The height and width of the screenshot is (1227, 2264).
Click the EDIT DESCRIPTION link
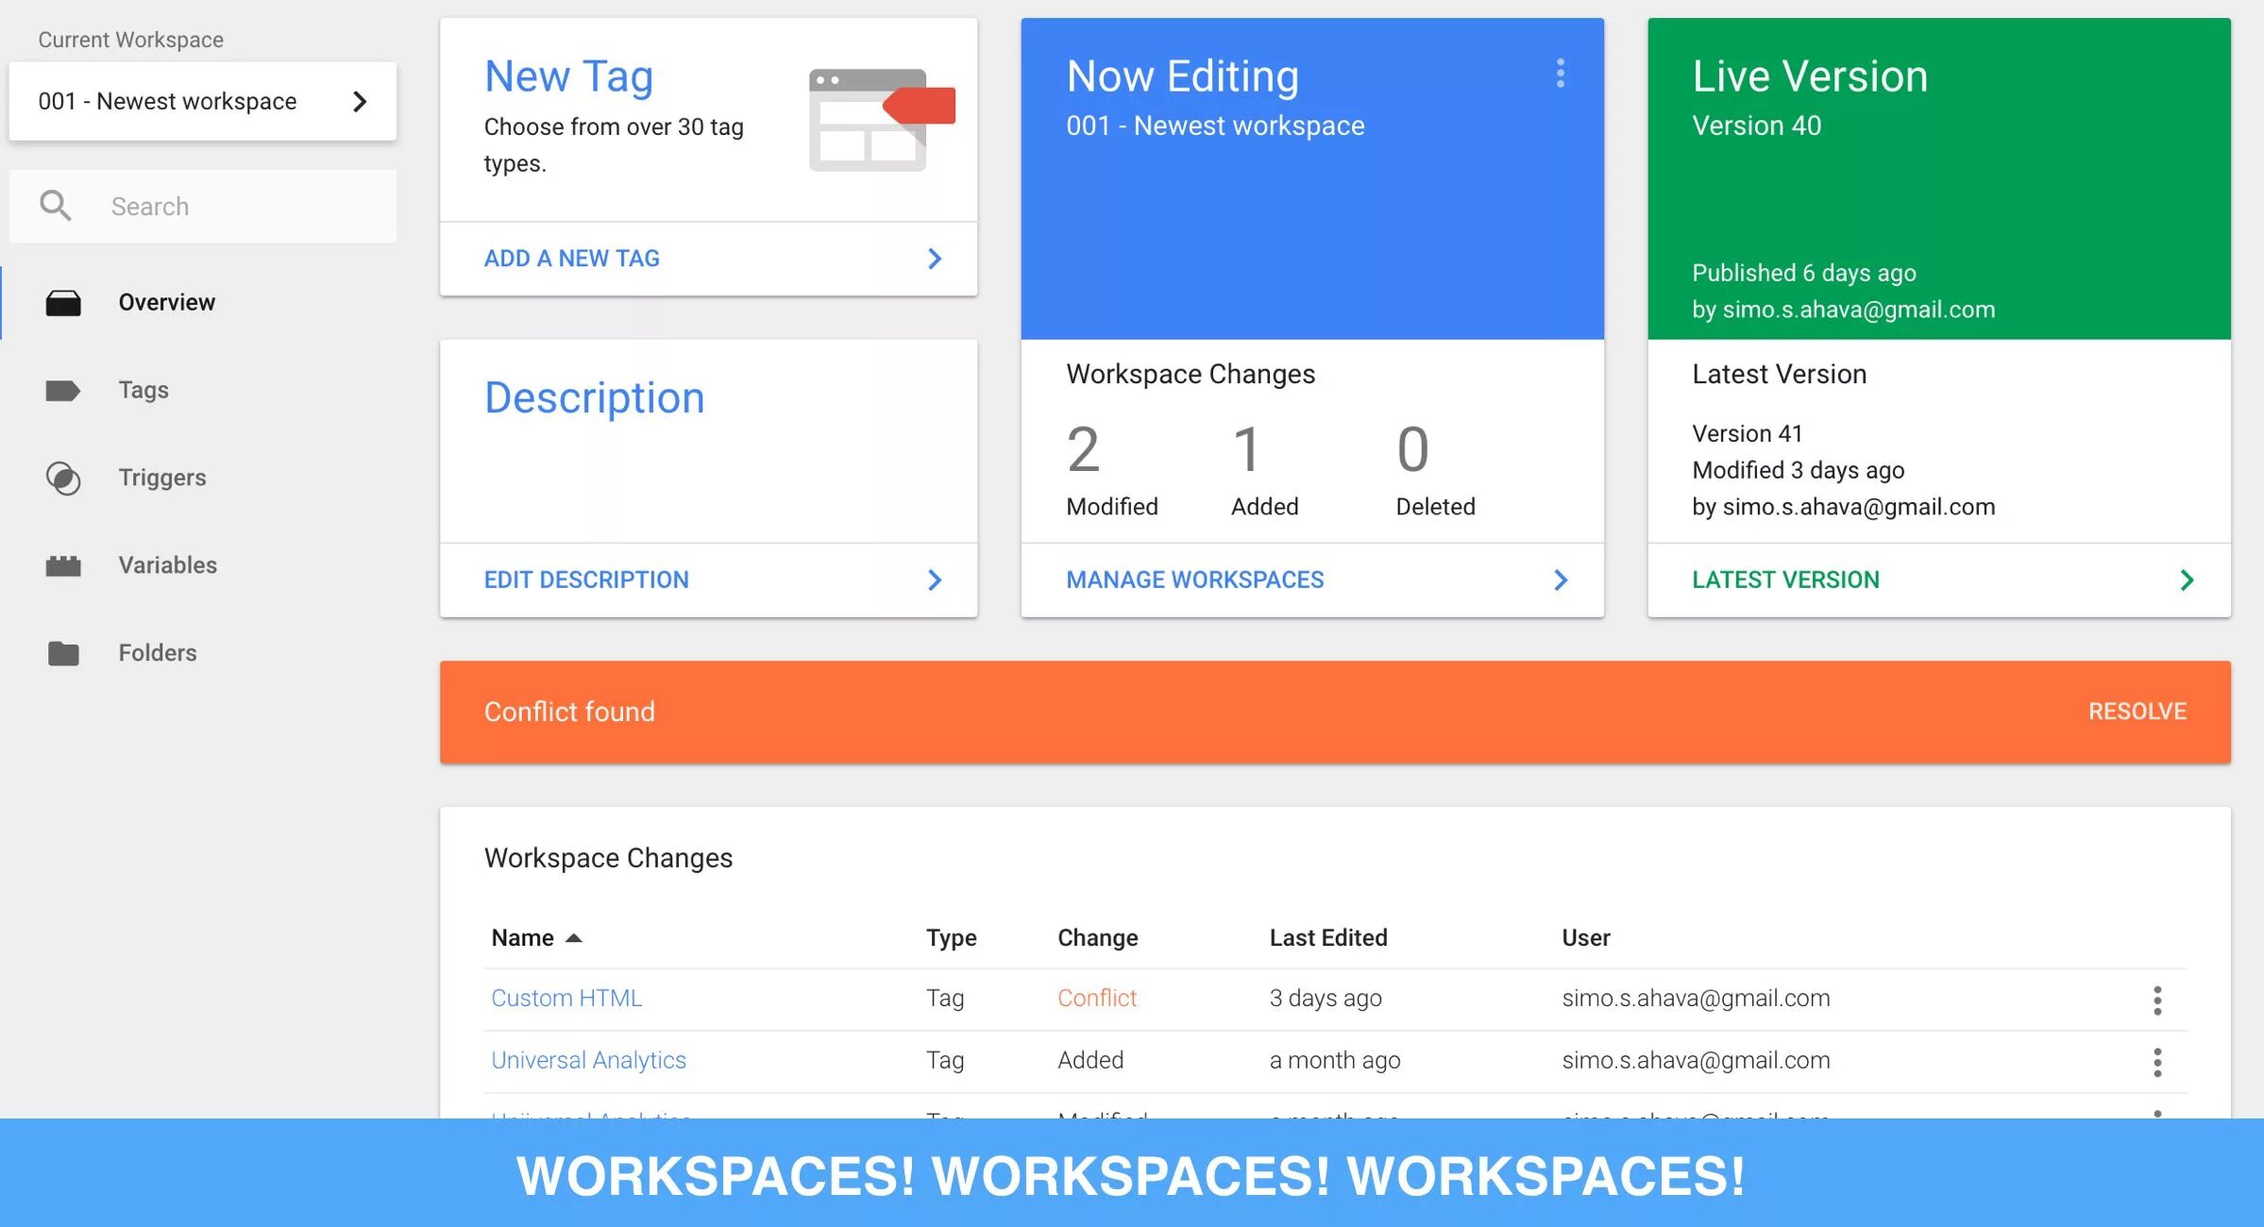coord(586,578)
